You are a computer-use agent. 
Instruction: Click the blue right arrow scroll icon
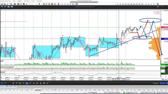click(x=65, y=4)
